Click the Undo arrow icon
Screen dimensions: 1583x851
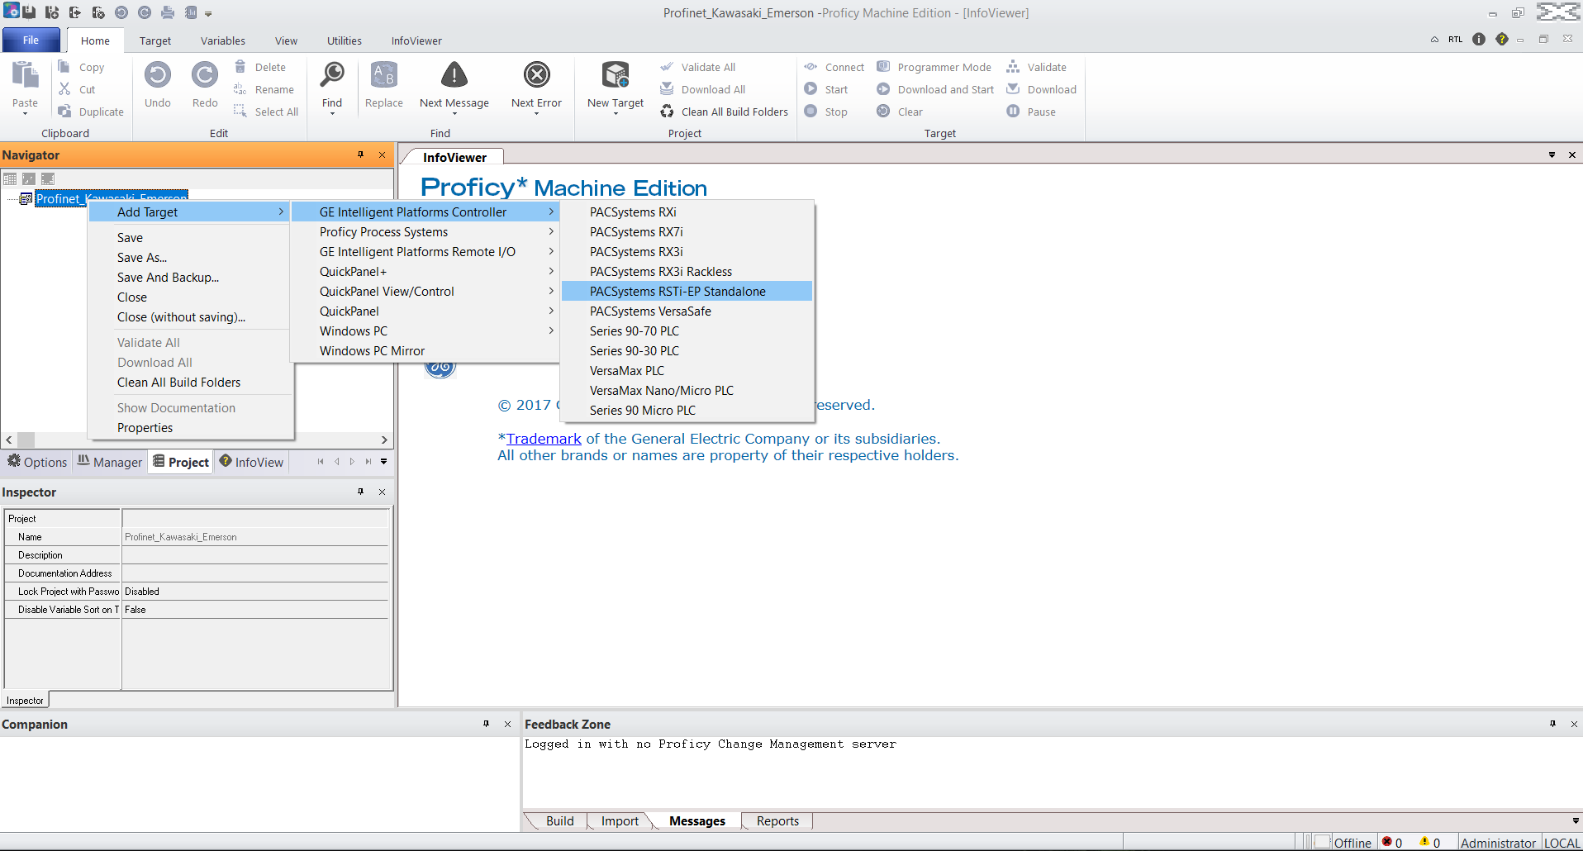pos(158,75)
